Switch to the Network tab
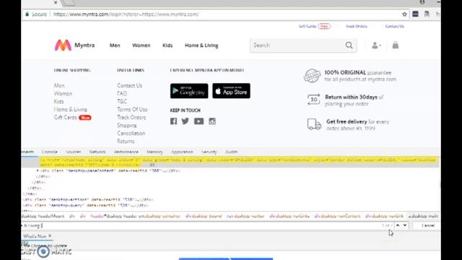 point(97,152)
